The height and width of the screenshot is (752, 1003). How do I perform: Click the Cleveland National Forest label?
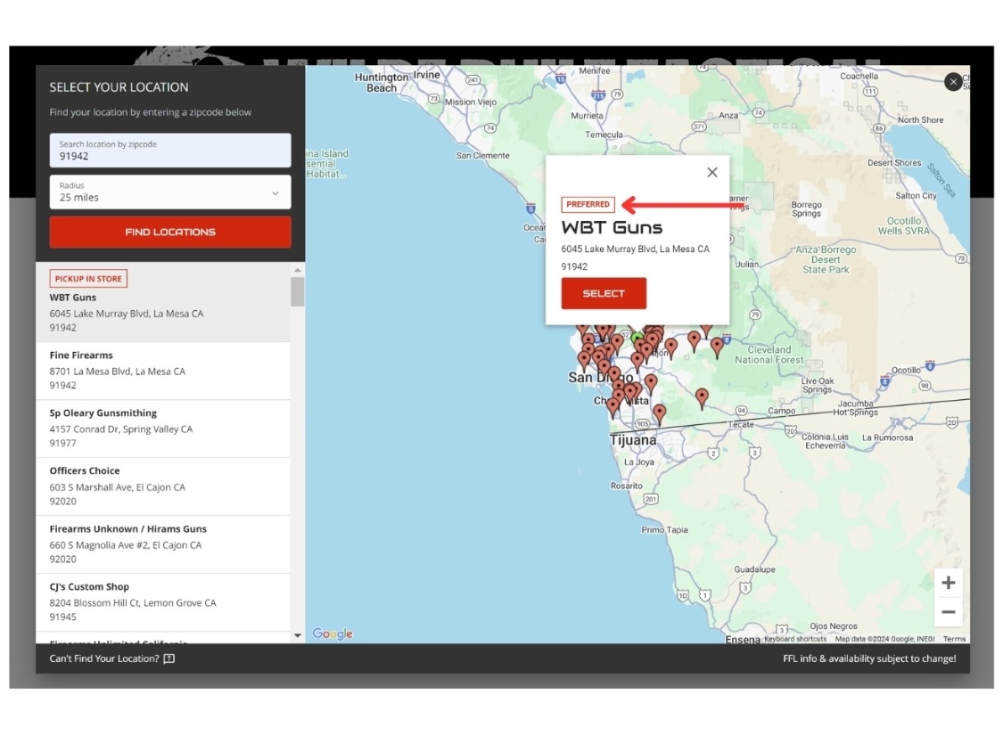click(x=769, y=355)
